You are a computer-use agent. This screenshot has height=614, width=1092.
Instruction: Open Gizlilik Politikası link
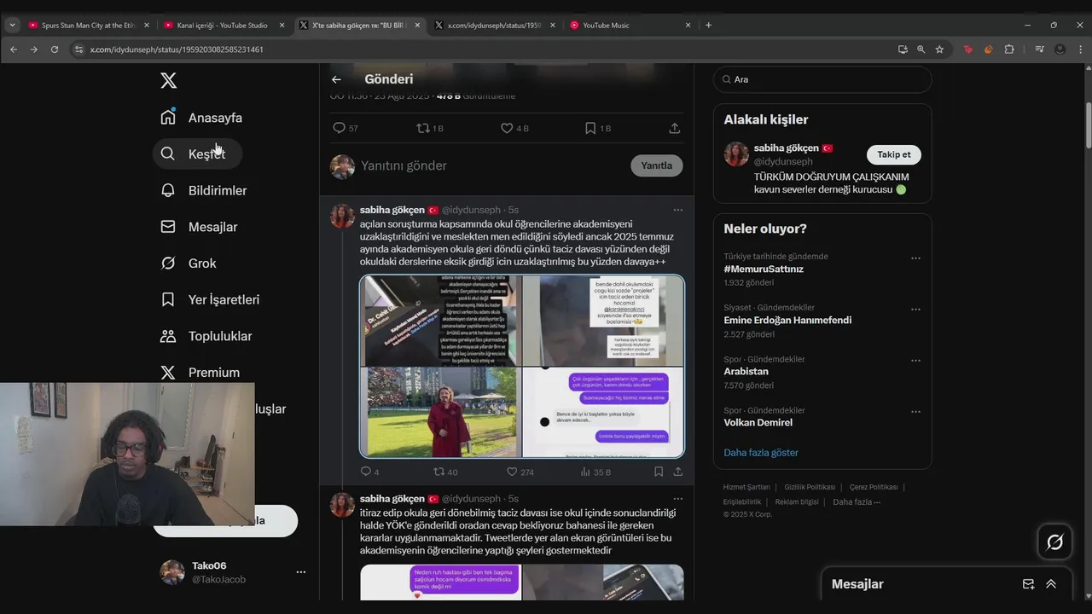point(810,487)
